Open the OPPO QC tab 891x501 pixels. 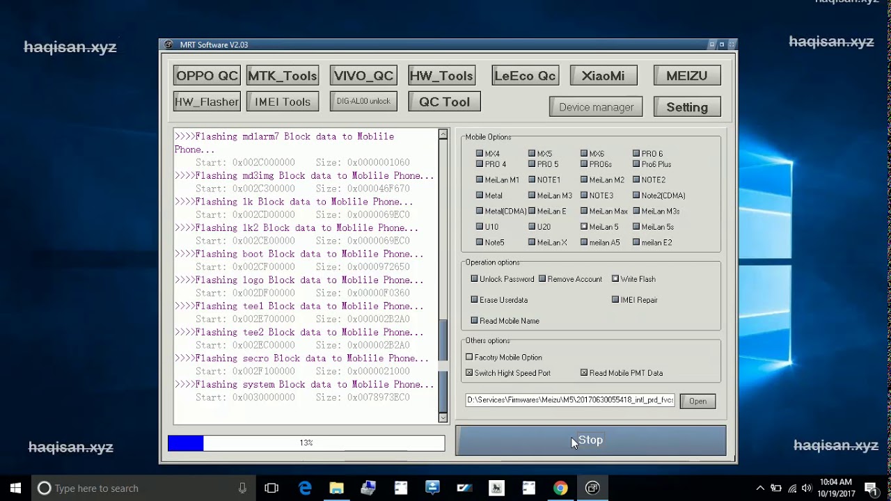(207, 76)
